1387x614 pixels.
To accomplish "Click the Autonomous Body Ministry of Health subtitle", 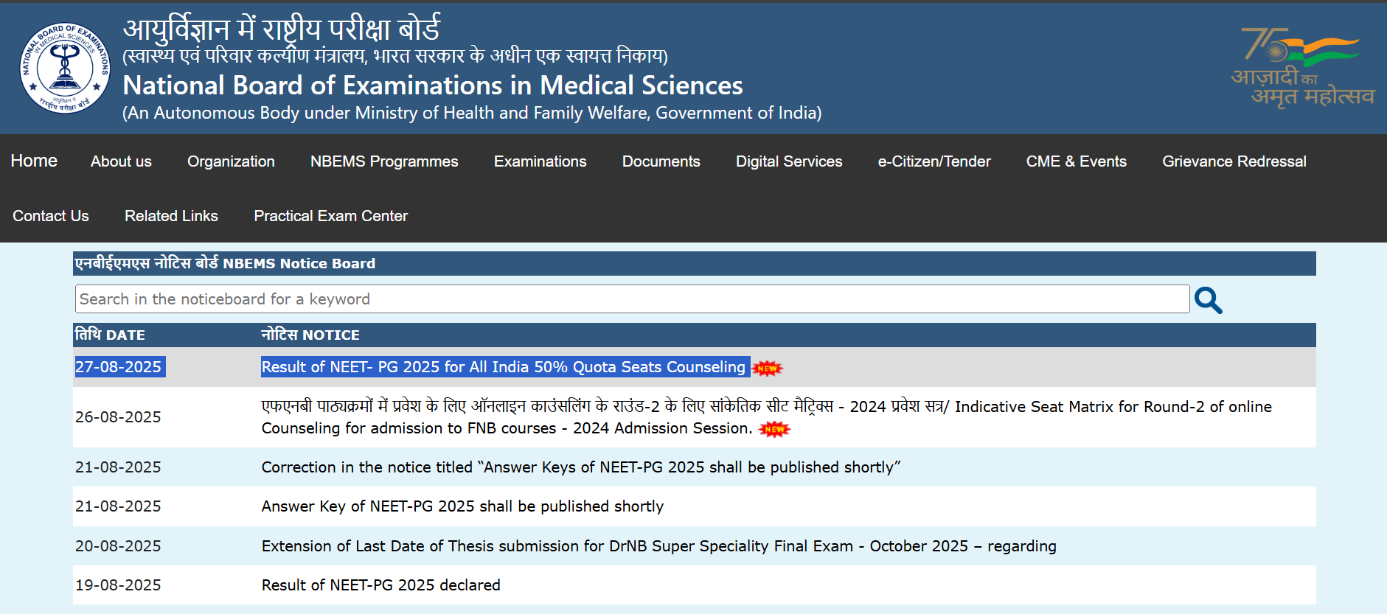I will point(472,113).
